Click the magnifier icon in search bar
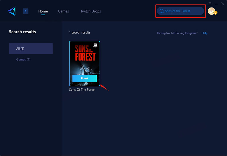This screenshot has height=156, width=227. point(161,11)
